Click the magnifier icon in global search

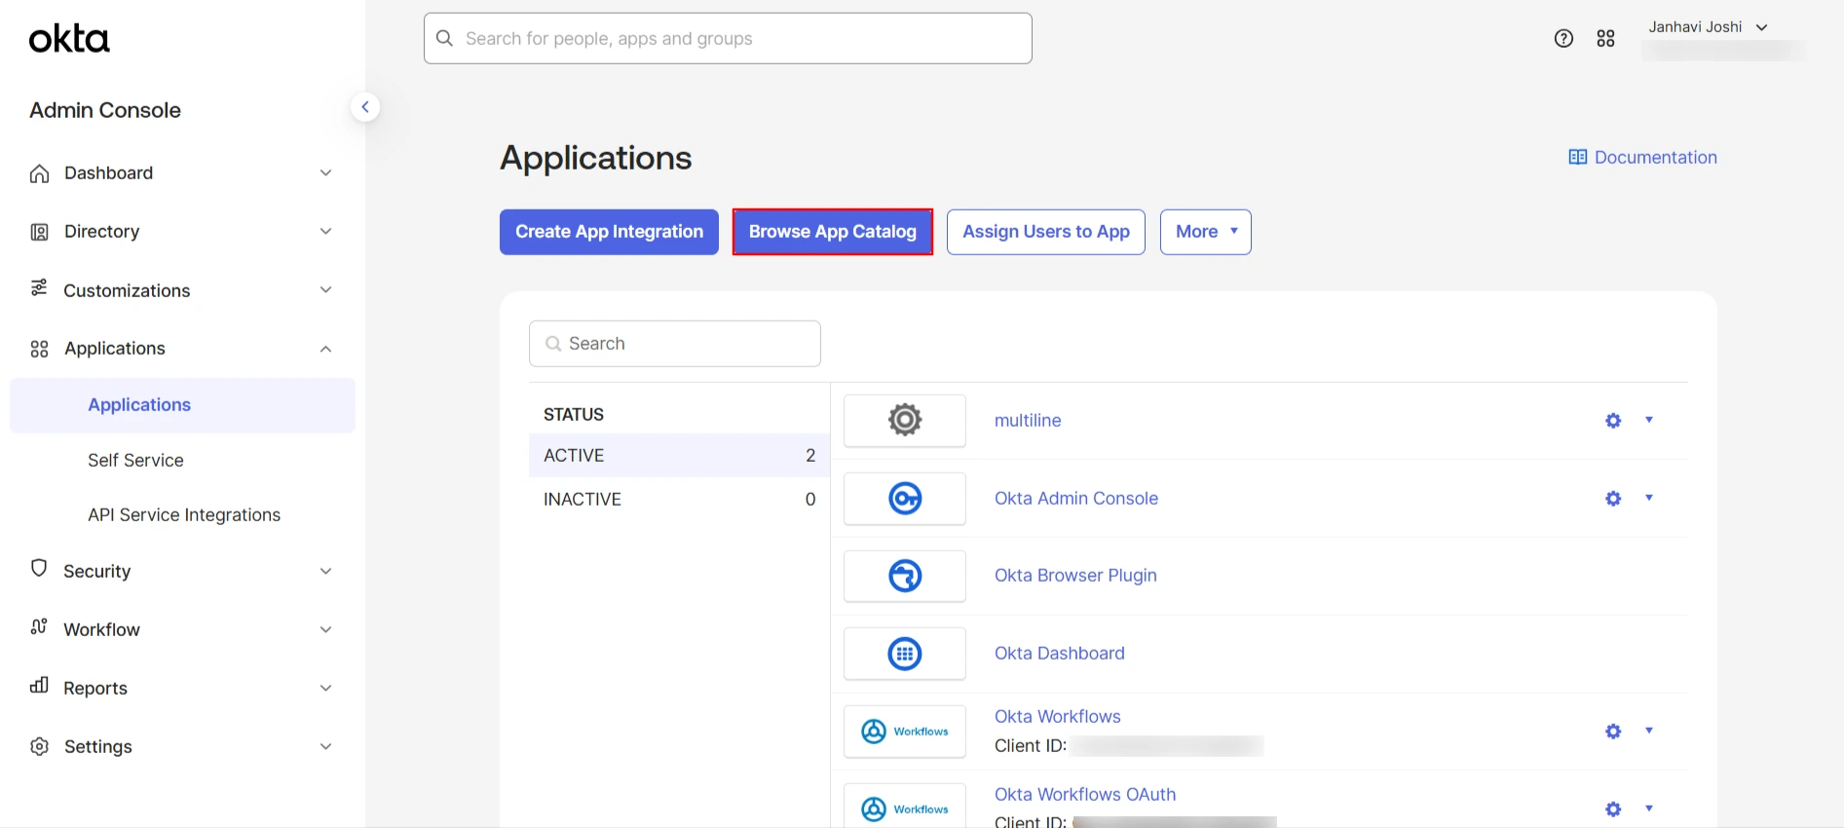pyautogui.click(x=445, y=38)
